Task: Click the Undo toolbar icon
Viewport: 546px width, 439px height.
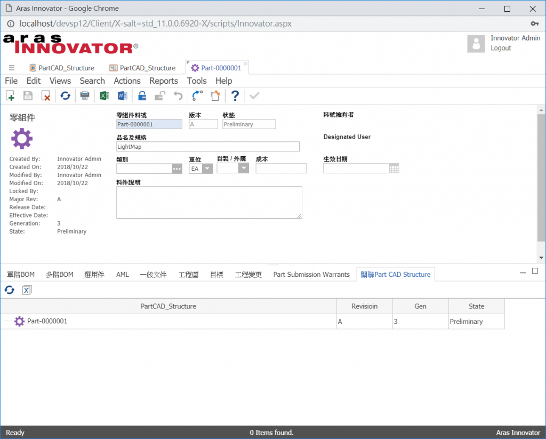Action: pos(178,95)
